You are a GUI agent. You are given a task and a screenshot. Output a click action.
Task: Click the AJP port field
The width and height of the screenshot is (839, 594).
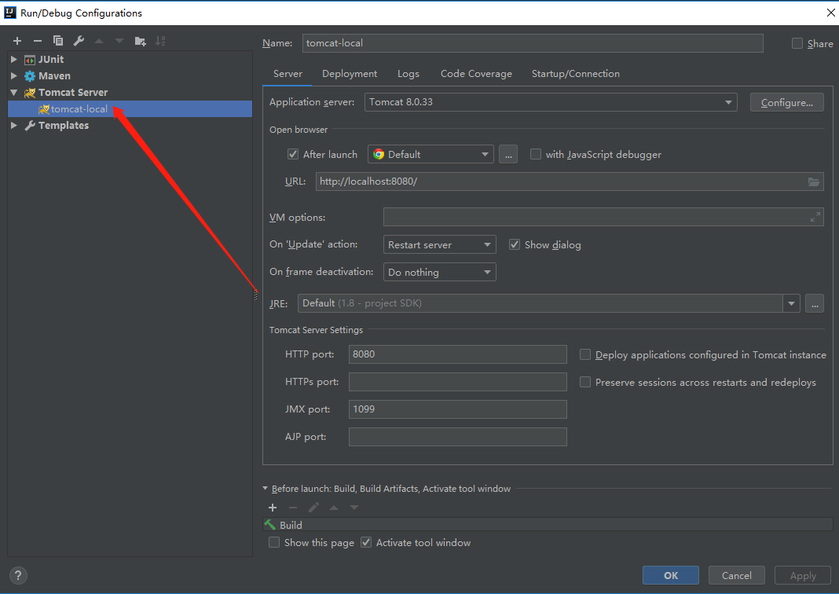click(457, 437)
